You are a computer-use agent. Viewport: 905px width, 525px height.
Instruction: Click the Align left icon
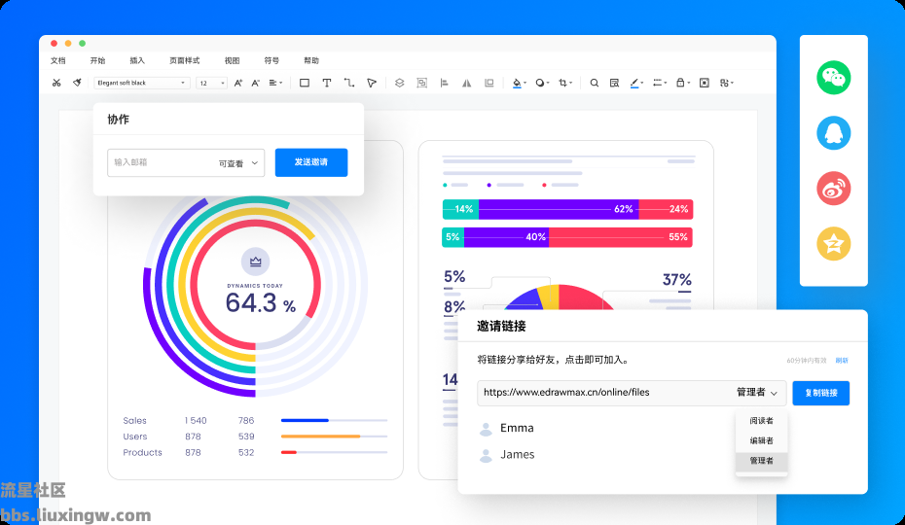click(x=444, y=83)
